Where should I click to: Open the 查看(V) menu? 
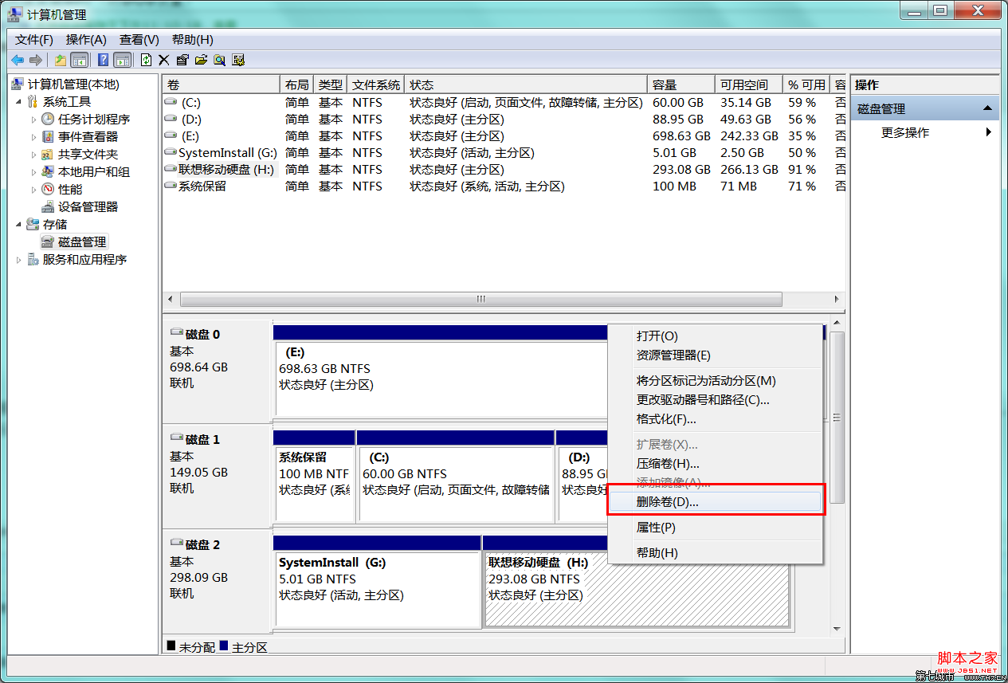pyautogui.click(x=138, y=39)
